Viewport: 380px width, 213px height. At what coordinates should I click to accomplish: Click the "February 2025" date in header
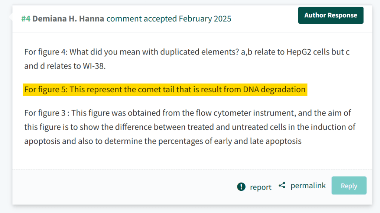click(x=205, y=19)
